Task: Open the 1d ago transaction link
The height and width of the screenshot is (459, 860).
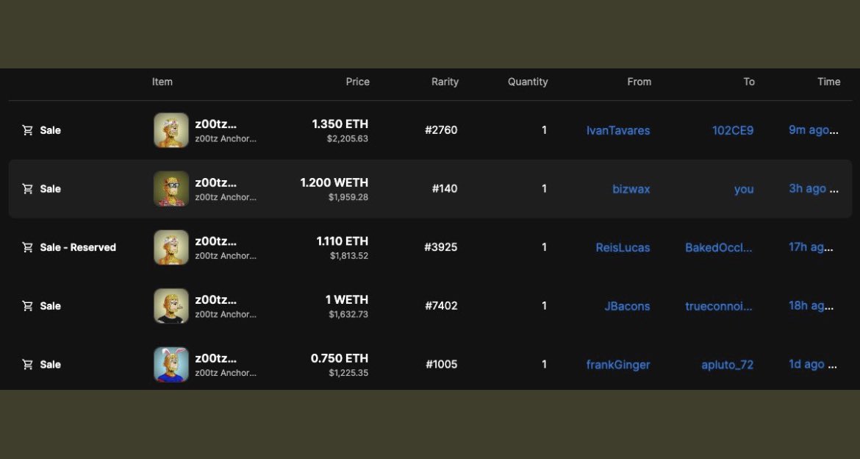Action: coord(813,364)
